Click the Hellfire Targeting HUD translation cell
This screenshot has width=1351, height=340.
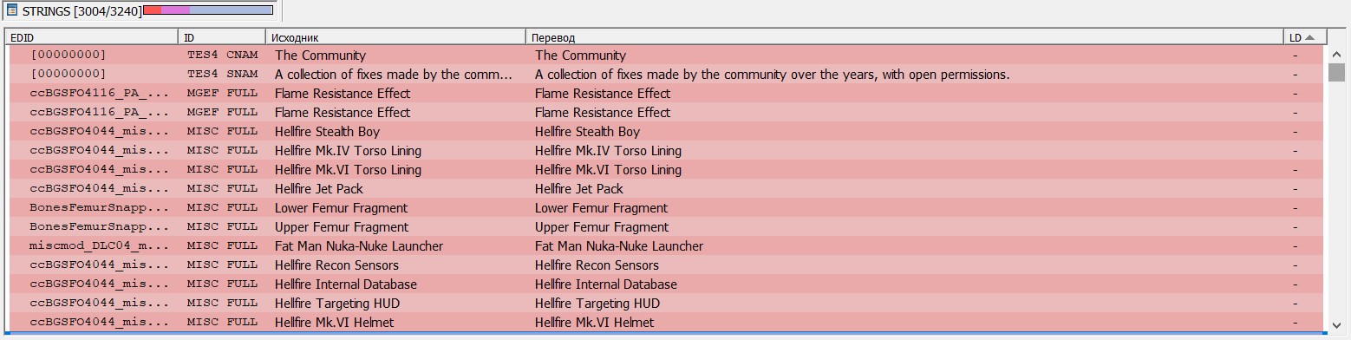(x=904, y=304)
